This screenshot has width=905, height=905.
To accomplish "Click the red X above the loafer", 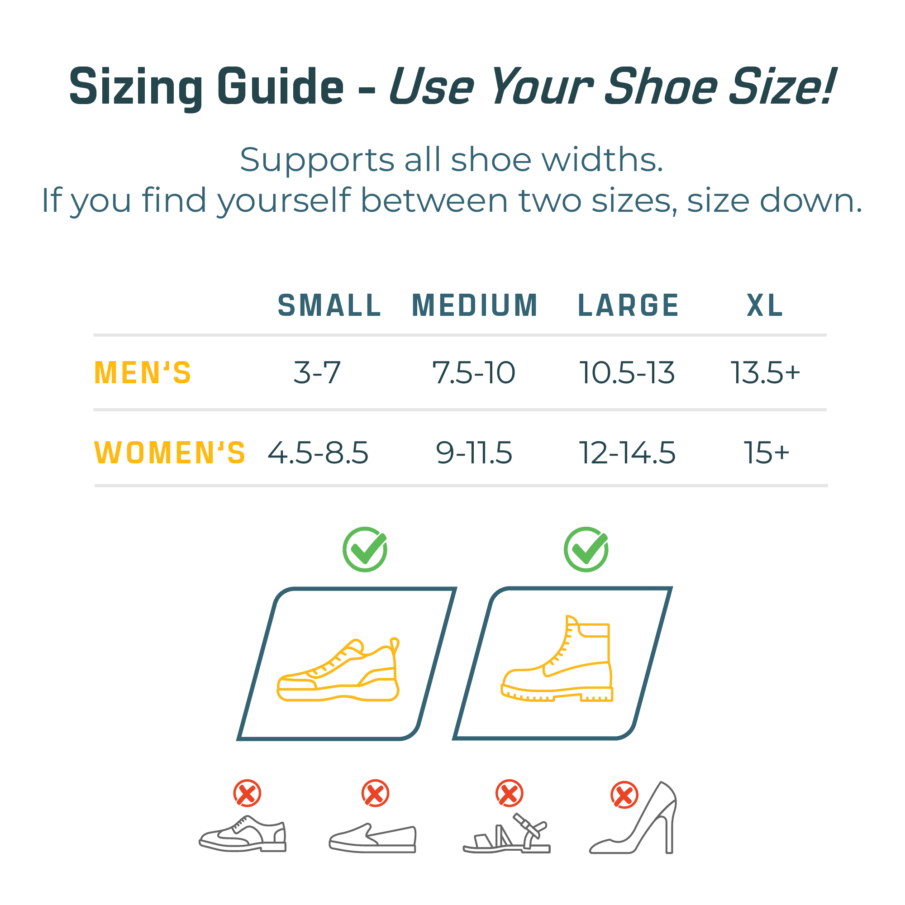I will point(375,794).
